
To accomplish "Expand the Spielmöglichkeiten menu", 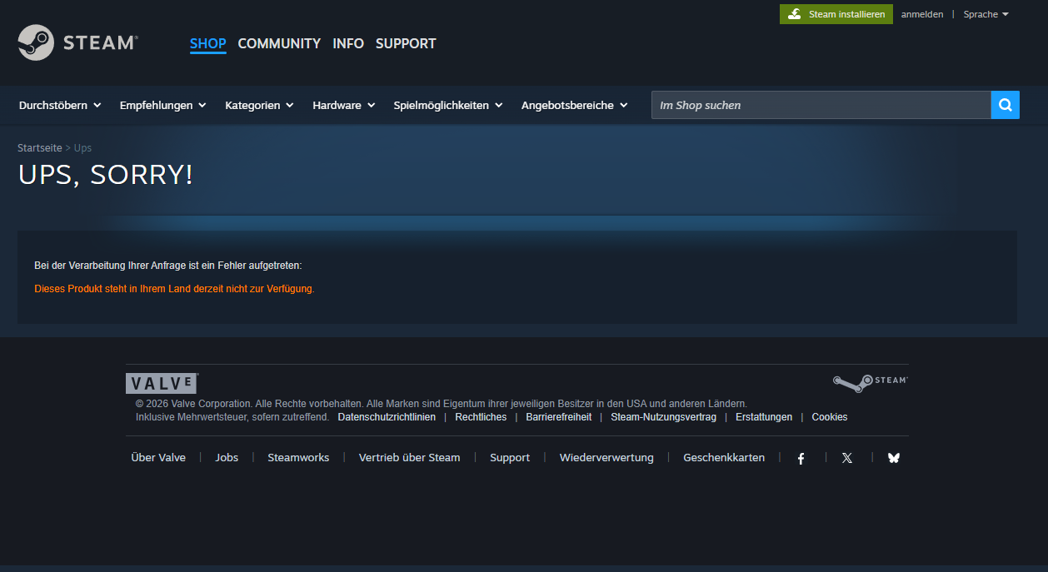I will (448, 105).
